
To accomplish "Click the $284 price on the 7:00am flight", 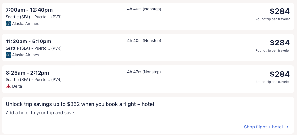I will tap(280, 11).
